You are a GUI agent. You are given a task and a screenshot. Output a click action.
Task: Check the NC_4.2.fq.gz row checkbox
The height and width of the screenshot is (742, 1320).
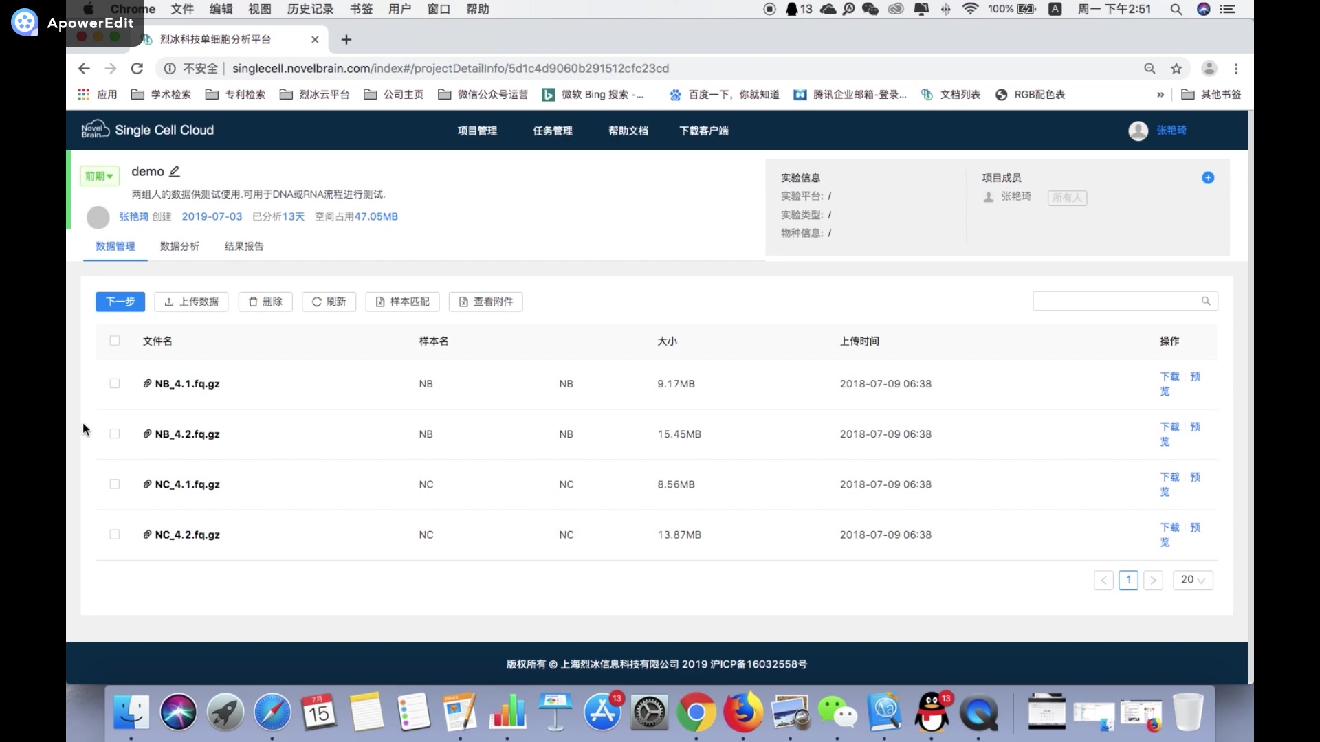[x=115, y=535]
